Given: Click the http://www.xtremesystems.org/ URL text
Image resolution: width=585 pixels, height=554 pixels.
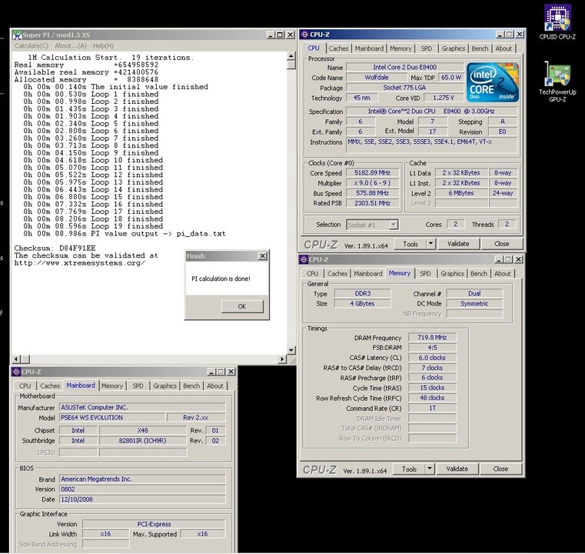Looking at the screenshot, I should [x=79, y=263].
